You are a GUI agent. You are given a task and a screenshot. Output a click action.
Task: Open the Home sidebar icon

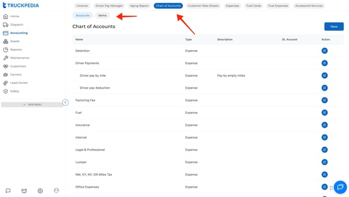6,16
